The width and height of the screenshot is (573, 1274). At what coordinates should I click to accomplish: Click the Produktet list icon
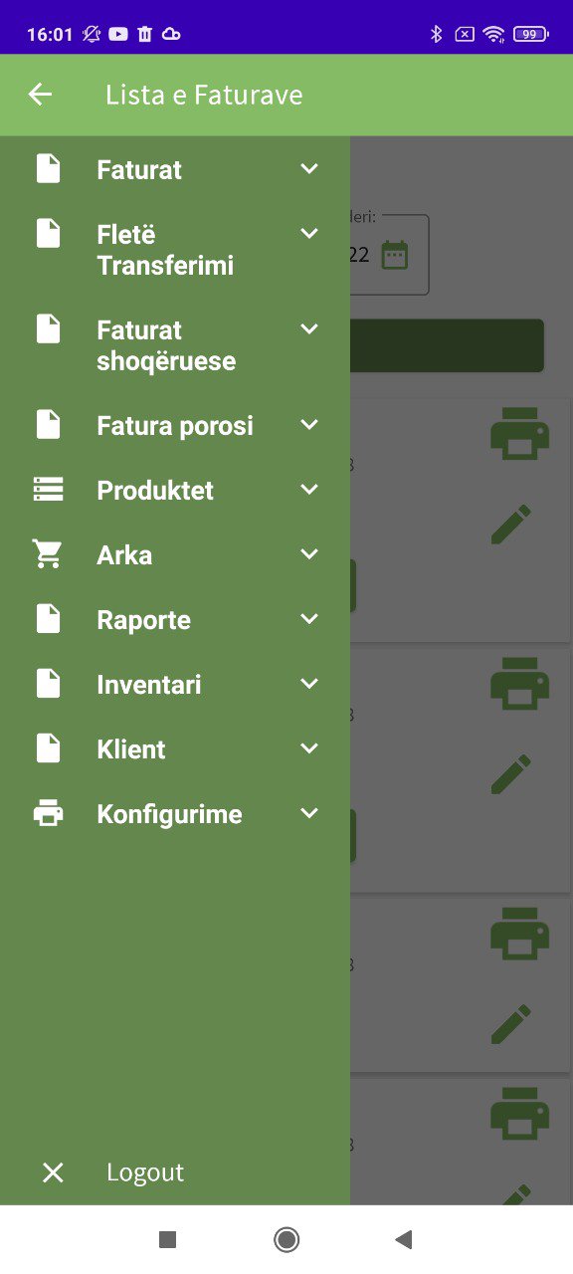click(x=48, y=490)
